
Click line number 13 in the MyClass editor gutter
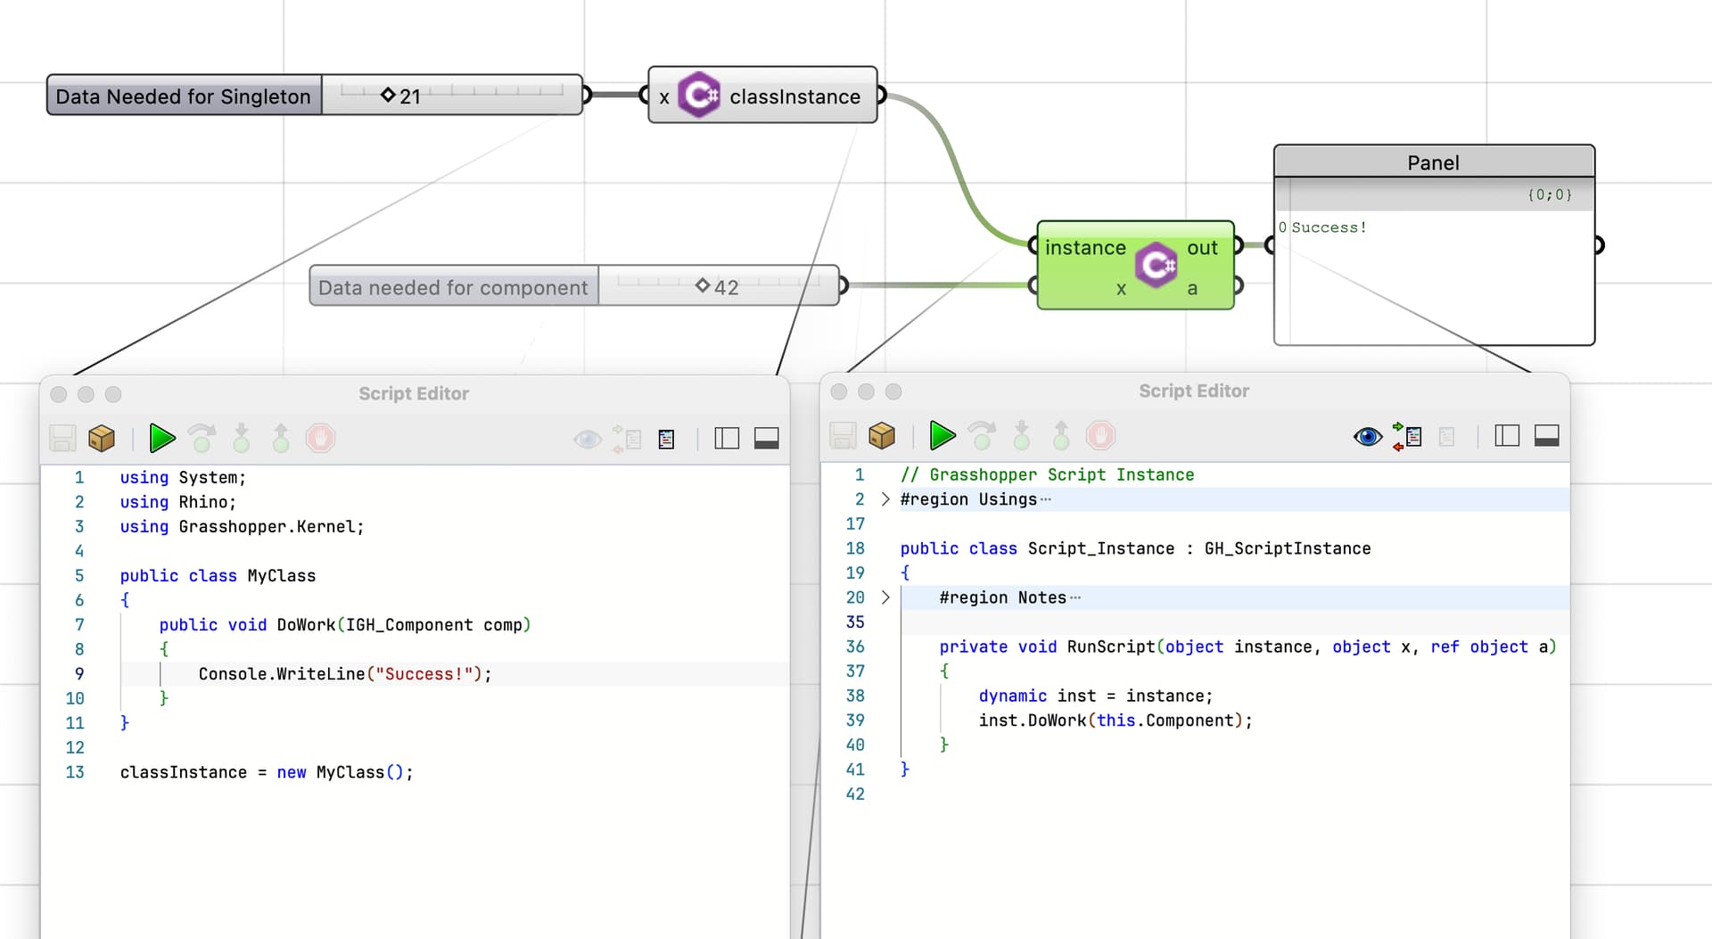(x=75, y=772)
